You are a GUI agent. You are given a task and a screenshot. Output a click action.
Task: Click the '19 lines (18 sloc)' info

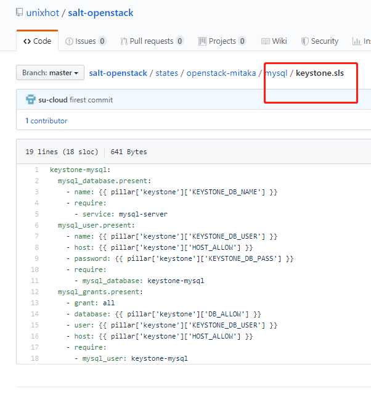(62, 152)
